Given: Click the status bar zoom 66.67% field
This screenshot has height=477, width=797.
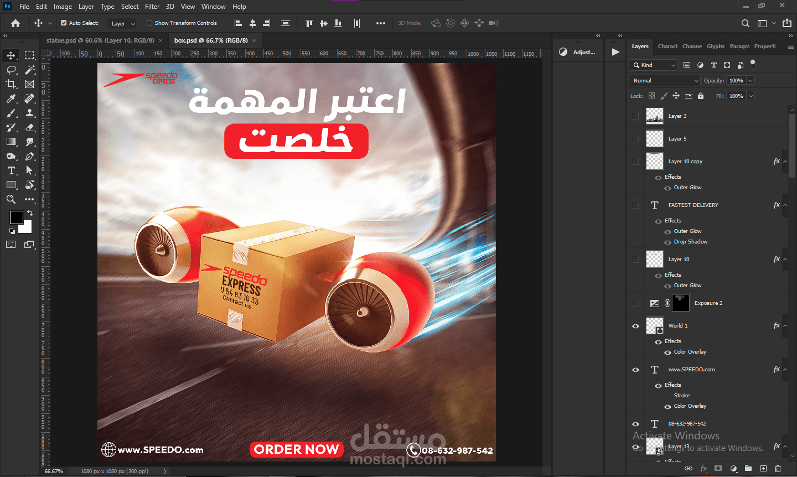Looking at the screenshot, I should pos(54,471).
